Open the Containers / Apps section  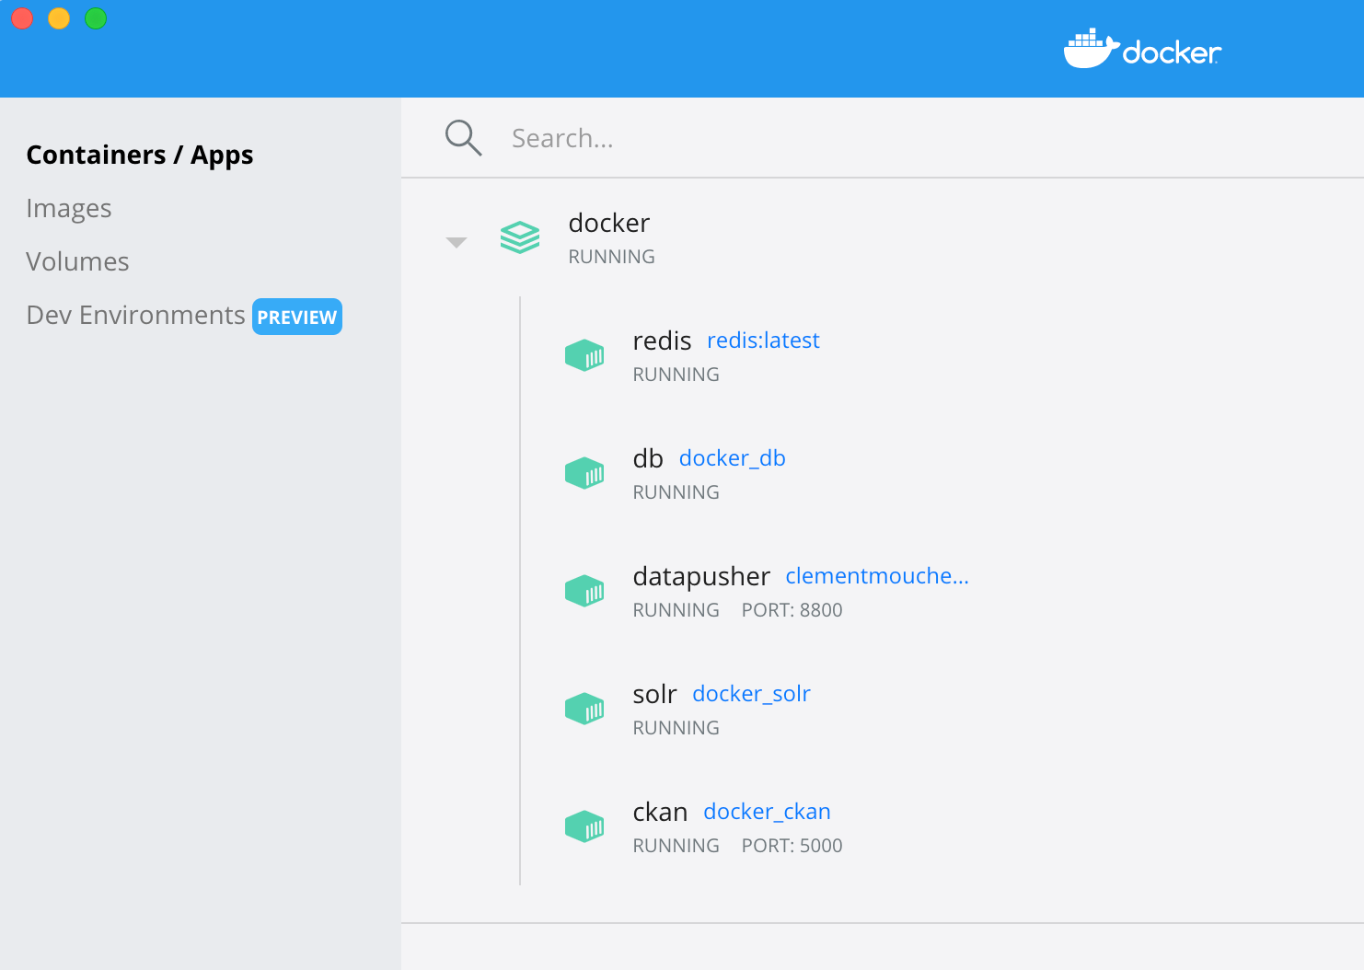click(140, 155)
